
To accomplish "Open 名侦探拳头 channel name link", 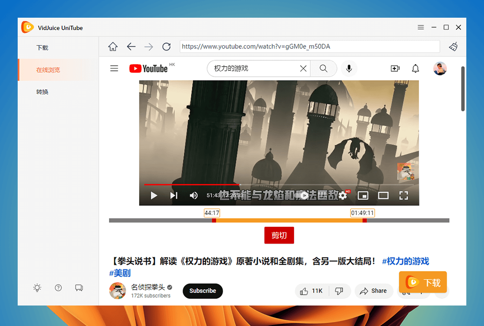I will (148, 287).
